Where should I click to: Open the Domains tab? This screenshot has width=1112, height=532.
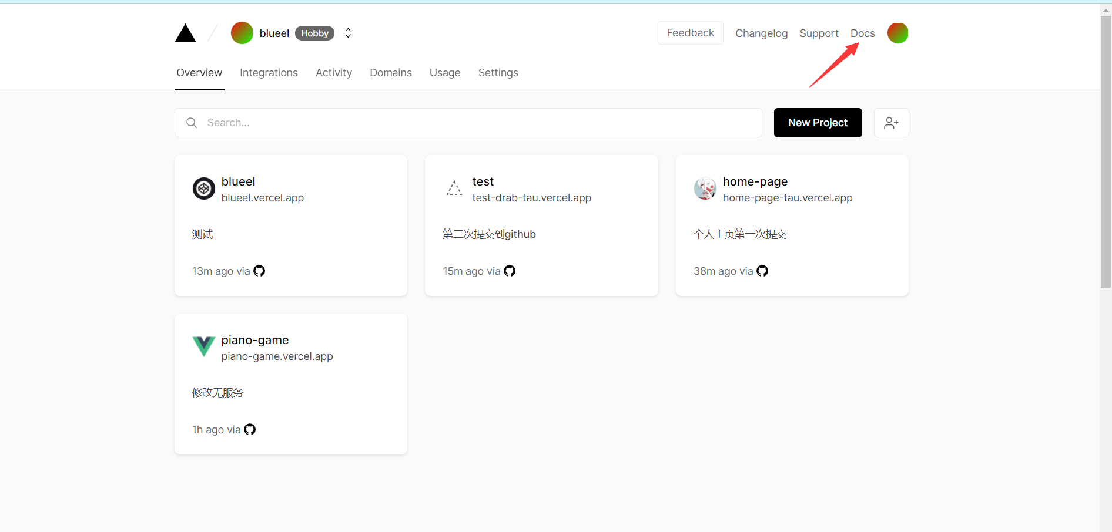pyautogui.click(x=391, y=73)
